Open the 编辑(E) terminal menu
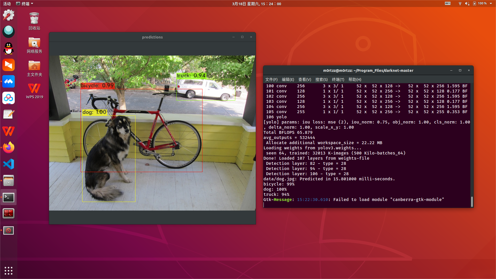This screenshot has width=496, height=279. (x=288, y=80)
